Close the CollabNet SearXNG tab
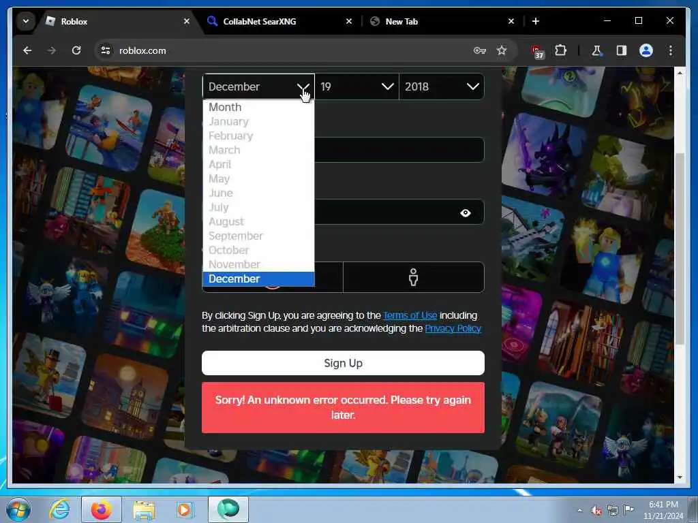This screenshot has width=698, height=523. (x=349, y=21)
